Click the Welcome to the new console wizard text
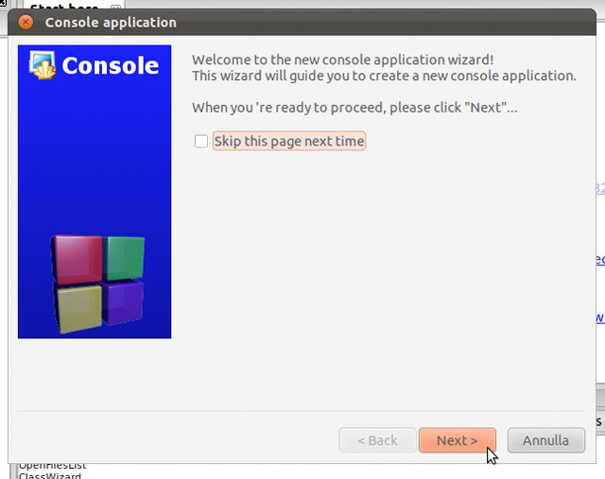Screen dimensions: 605x479 click(342, 60)
